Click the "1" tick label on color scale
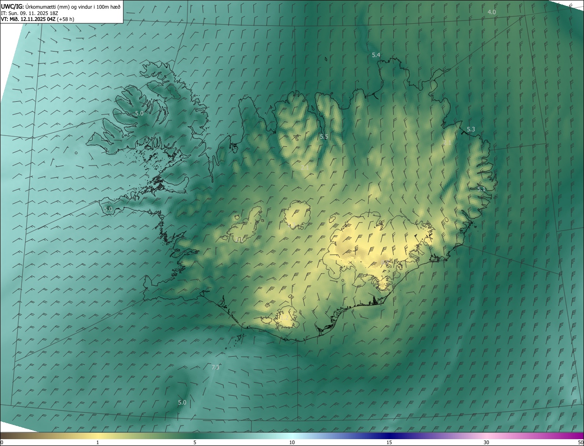The width and height of the screenshot is (584, 446). [x=98, y=443]
